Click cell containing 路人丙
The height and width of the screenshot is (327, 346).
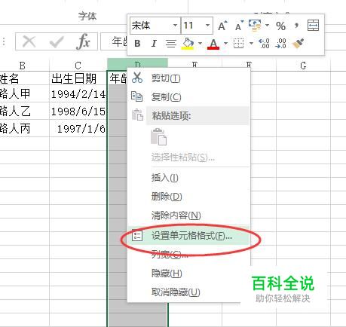[25, 129]
